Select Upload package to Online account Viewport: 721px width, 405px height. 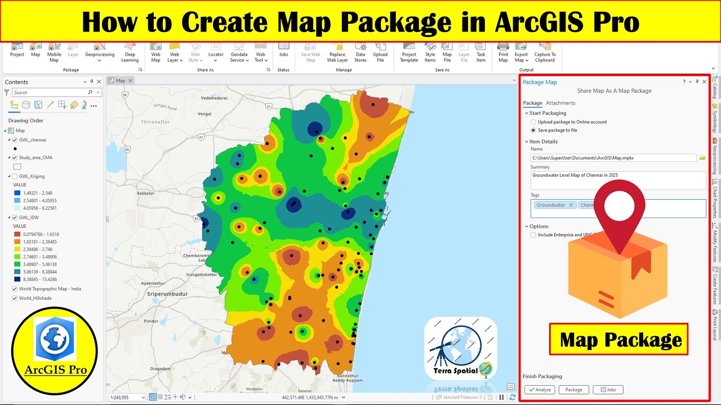click(533, 121)
